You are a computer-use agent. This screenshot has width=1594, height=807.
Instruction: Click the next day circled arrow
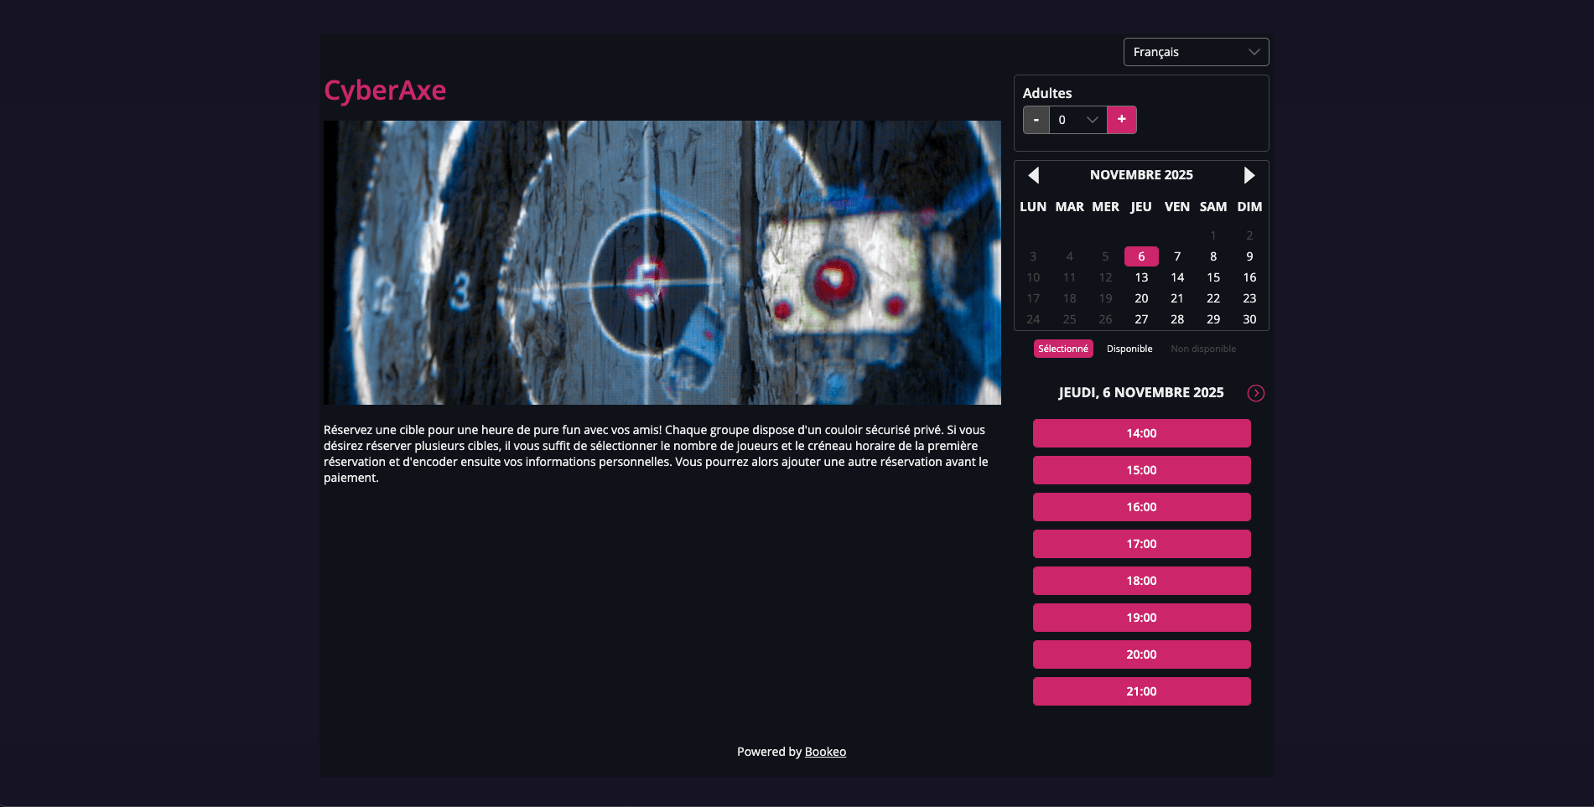tap(1255, 393)
